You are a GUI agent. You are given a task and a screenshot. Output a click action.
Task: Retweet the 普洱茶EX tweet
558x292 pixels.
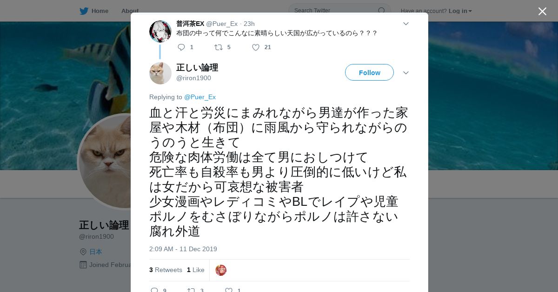coord(218,47)
